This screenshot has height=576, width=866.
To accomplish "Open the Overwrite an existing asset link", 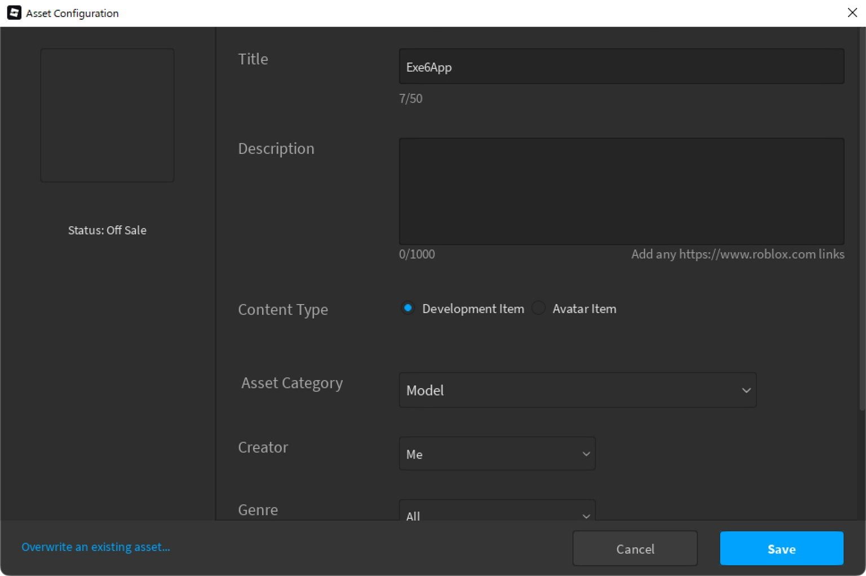I will point(96,547).
